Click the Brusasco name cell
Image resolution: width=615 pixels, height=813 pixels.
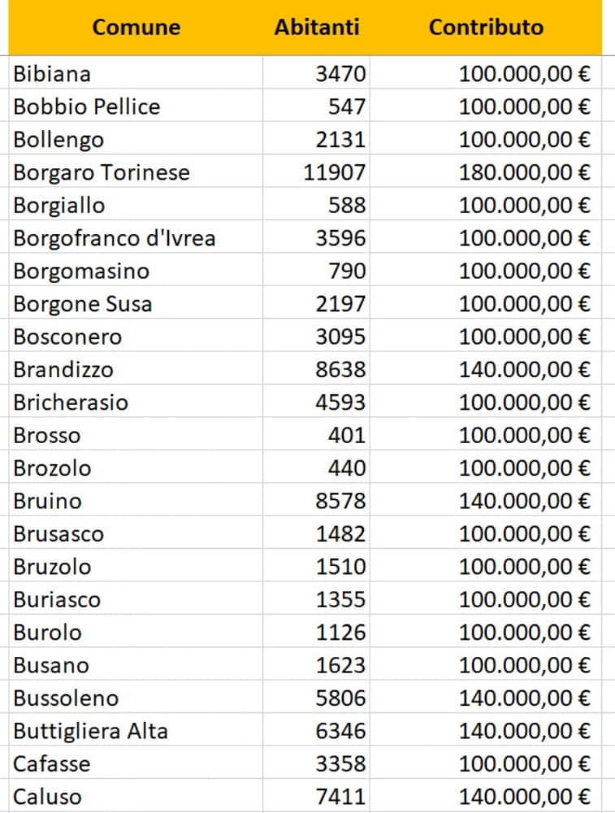(x=58, y=534)
